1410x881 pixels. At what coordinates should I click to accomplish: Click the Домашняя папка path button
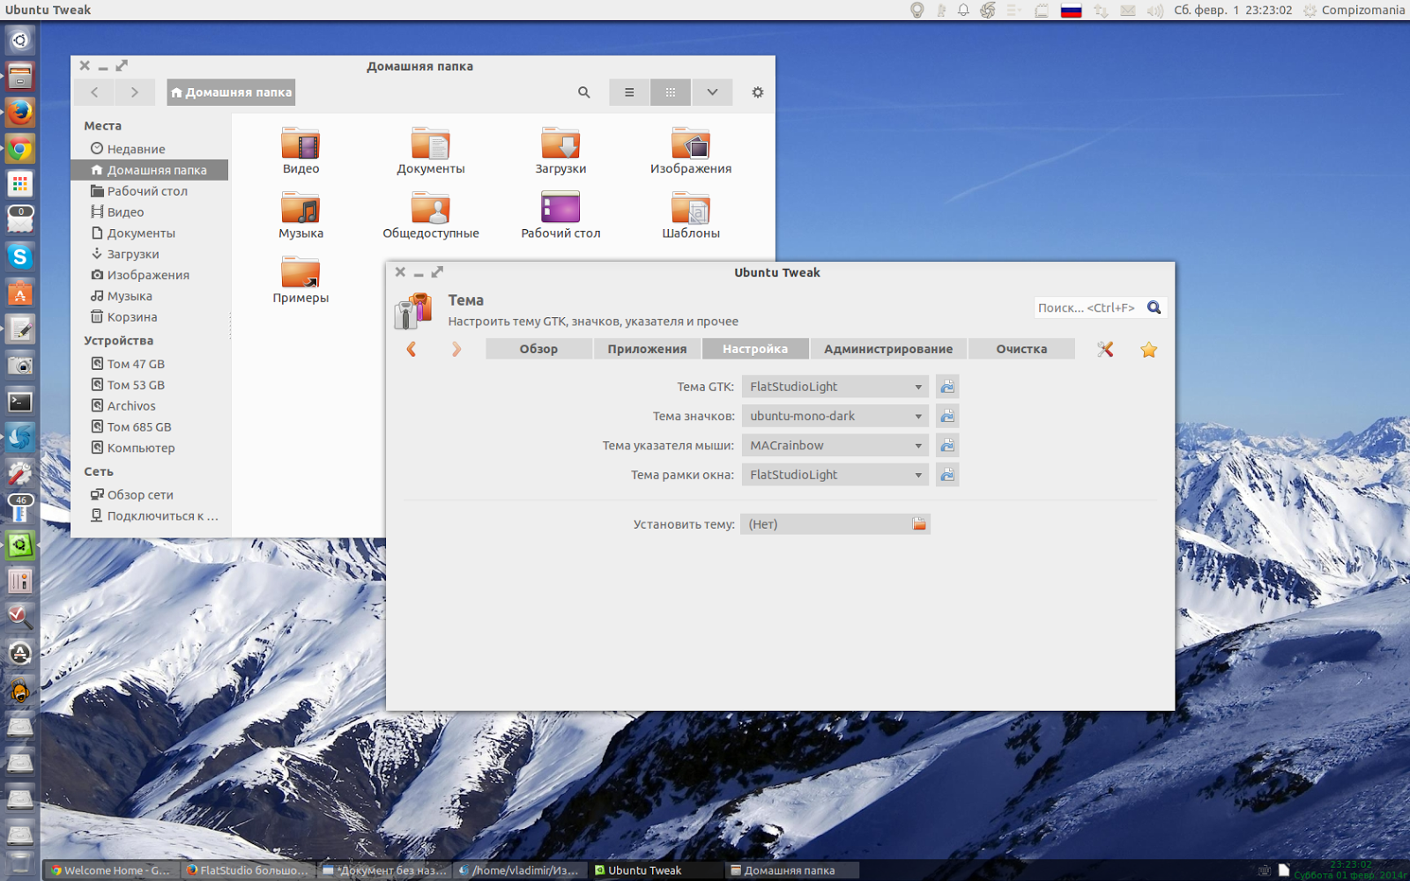pyautogui.click(x=231, y=93)
